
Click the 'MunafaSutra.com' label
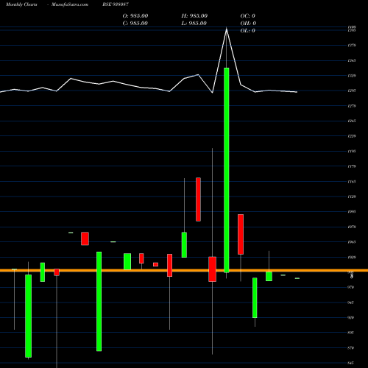pos(70,4)
